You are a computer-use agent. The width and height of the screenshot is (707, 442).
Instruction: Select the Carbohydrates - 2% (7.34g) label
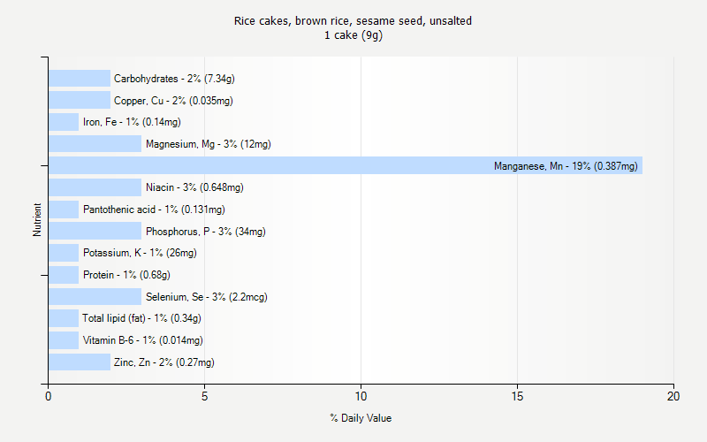(x=174, y=79)
